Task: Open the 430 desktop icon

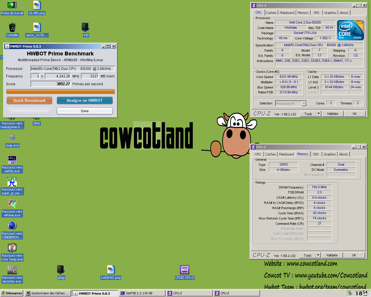Action: [86, 27]
